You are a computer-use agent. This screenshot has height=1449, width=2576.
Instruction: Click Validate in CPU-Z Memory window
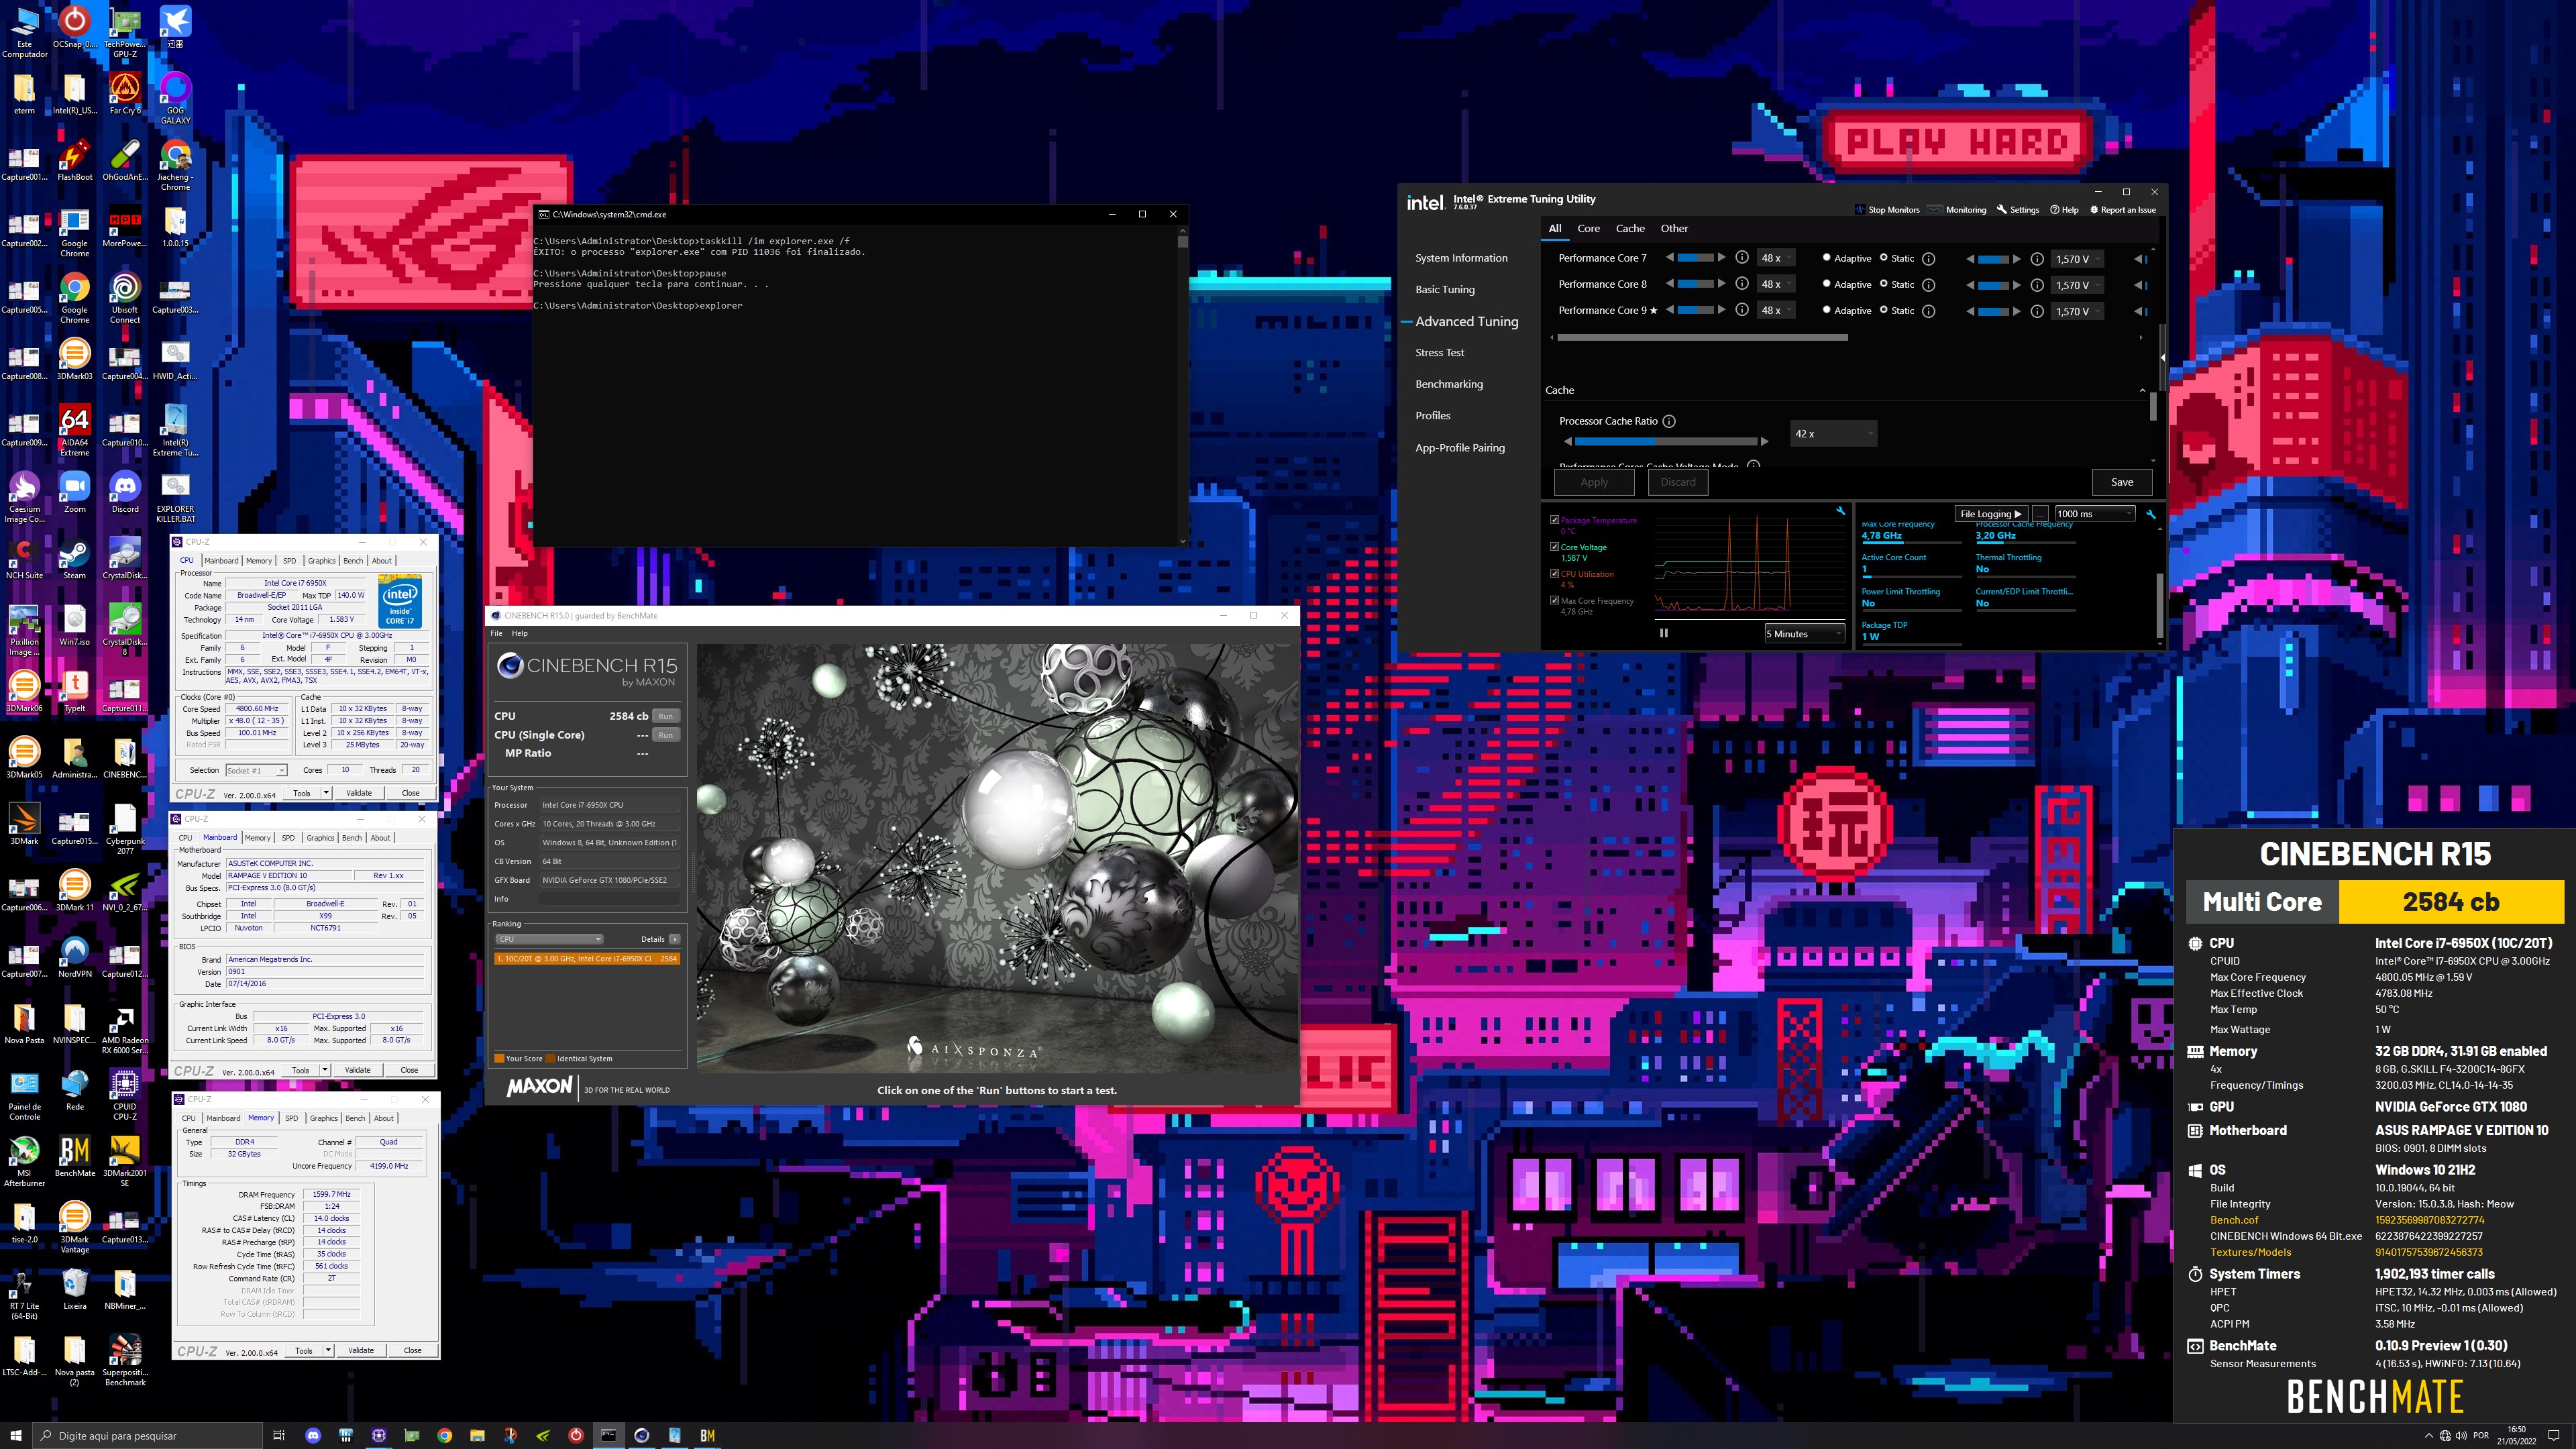click(x=360, y=1350)
